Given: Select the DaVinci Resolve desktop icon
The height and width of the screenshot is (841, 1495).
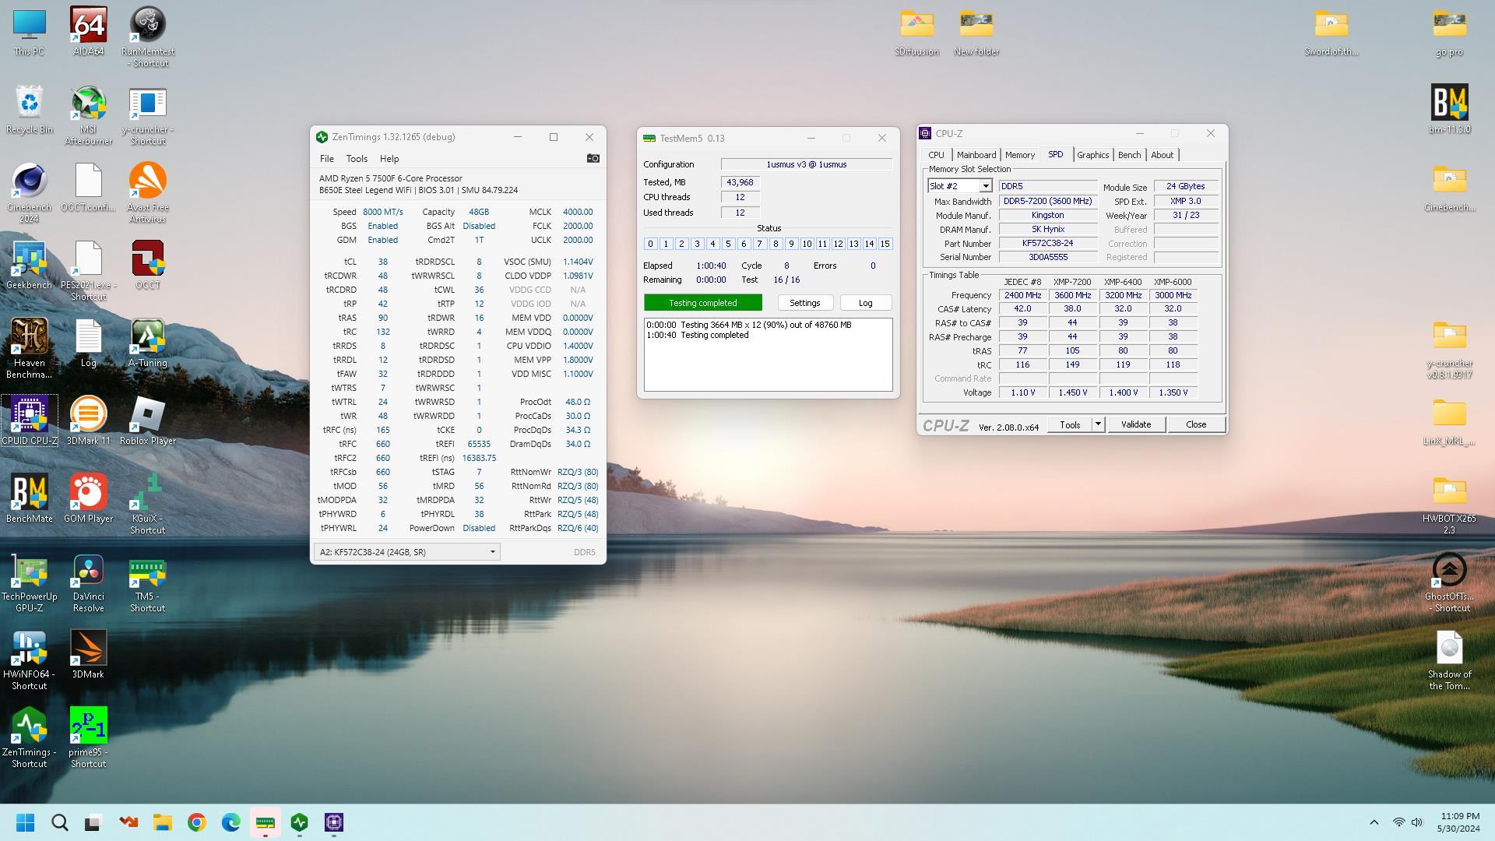Looking at the screenshot, I should (x=88, y=582).
